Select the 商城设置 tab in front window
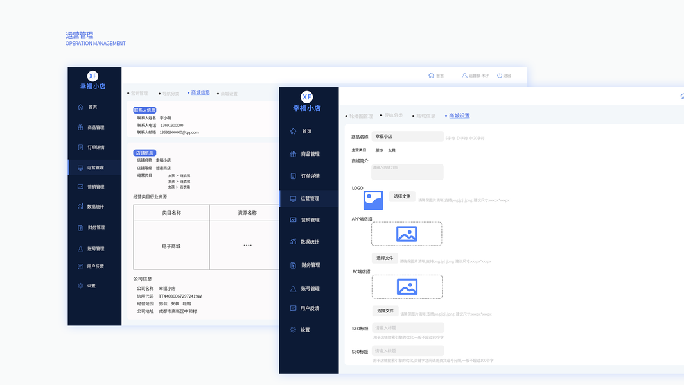 (x=459, y=116)
